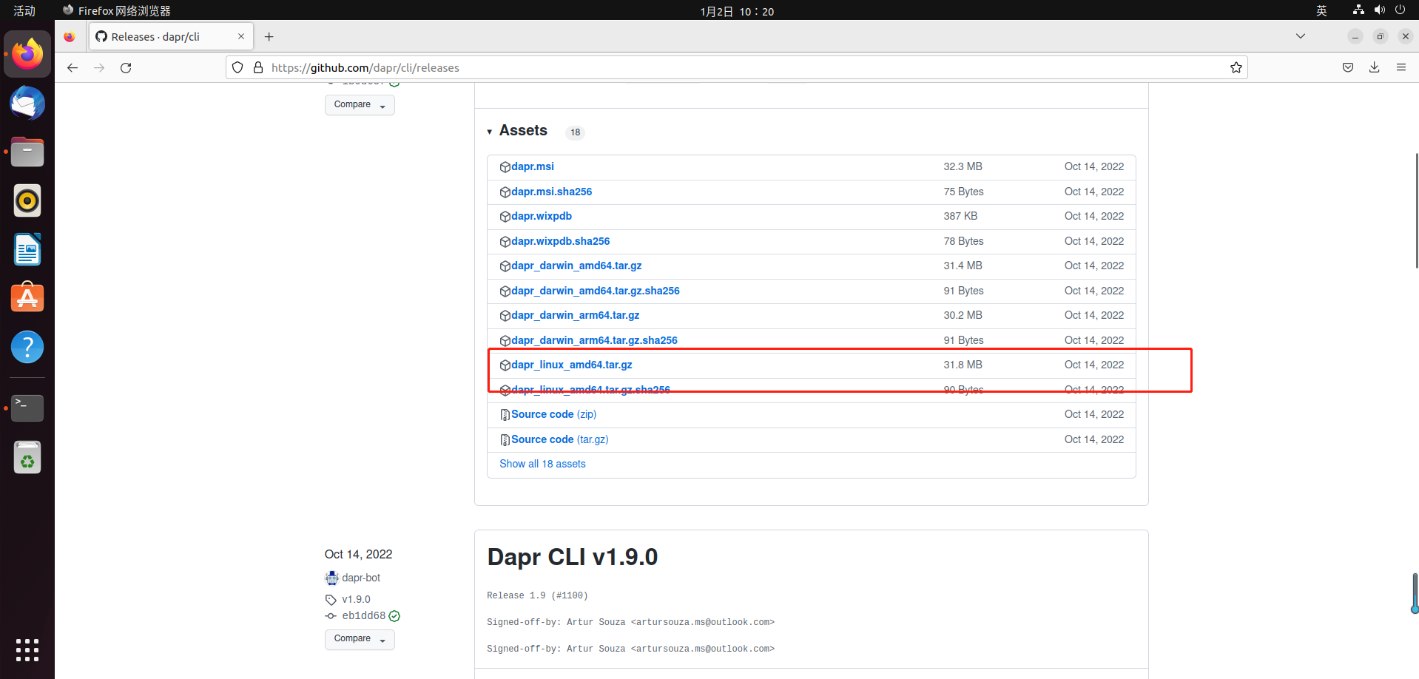
Task: Open the list all tabs chevron
Action: click(x=1301, y=36)
